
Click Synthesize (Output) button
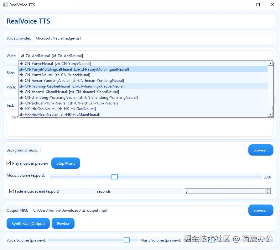[28, 223]
